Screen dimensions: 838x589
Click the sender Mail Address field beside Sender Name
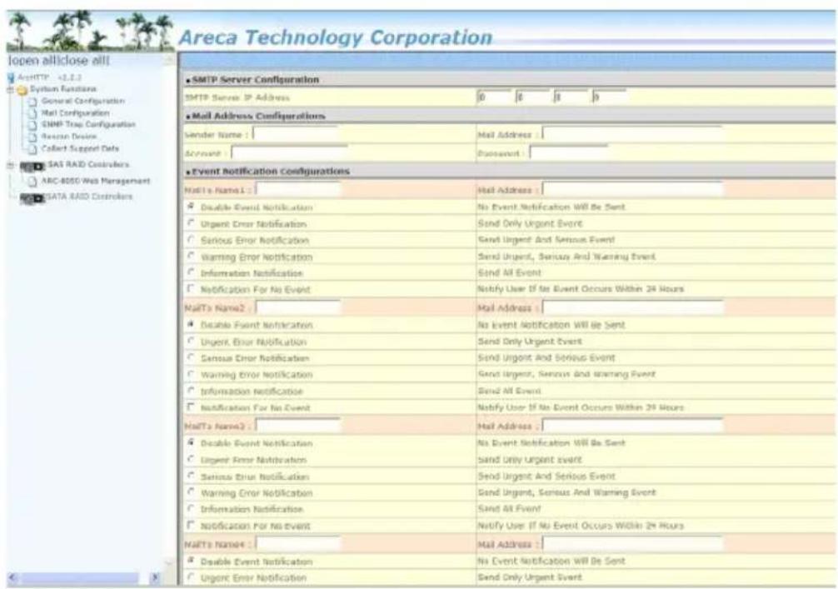tap(633, 133)
